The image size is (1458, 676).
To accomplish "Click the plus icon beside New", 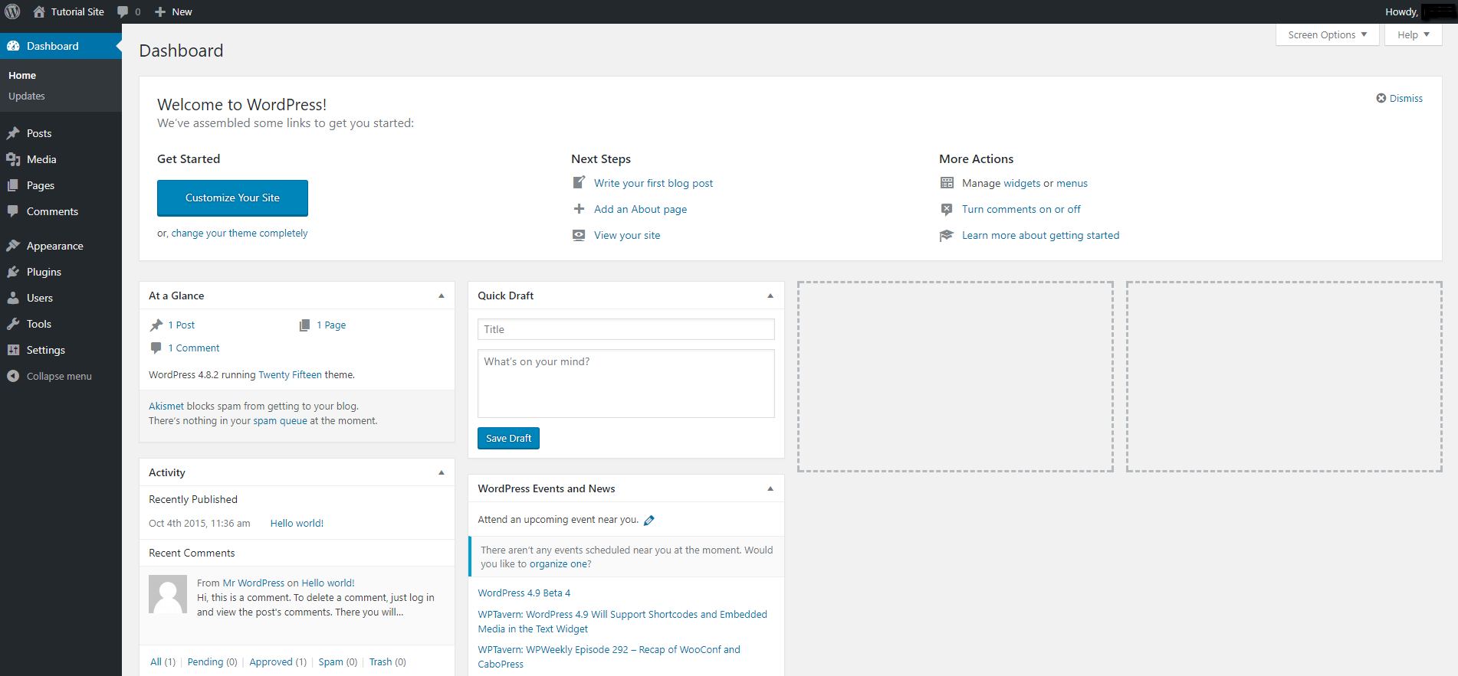I will coord(160,11).
